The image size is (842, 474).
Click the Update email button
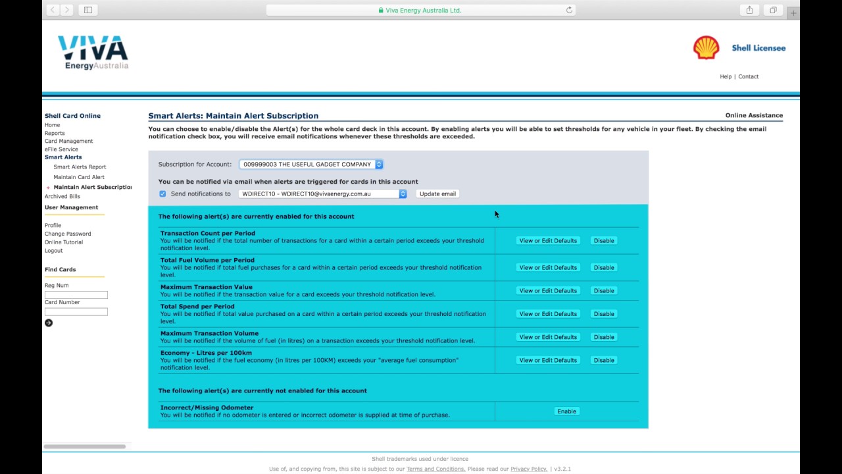pyautogui.click(x=437, y=194)
